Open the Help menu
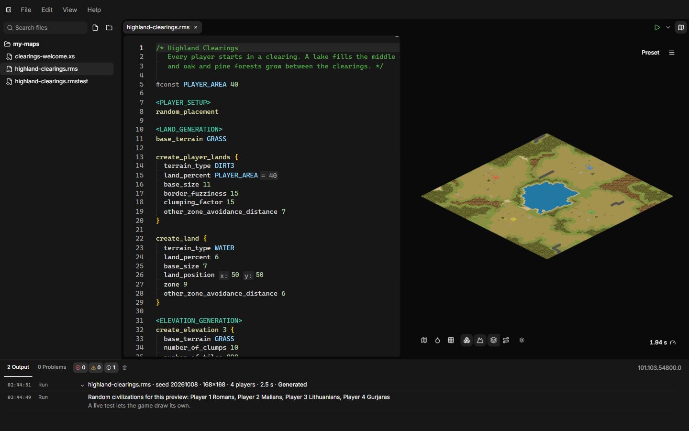The width and height of the screenshot is (689, 431). point(94,10)
